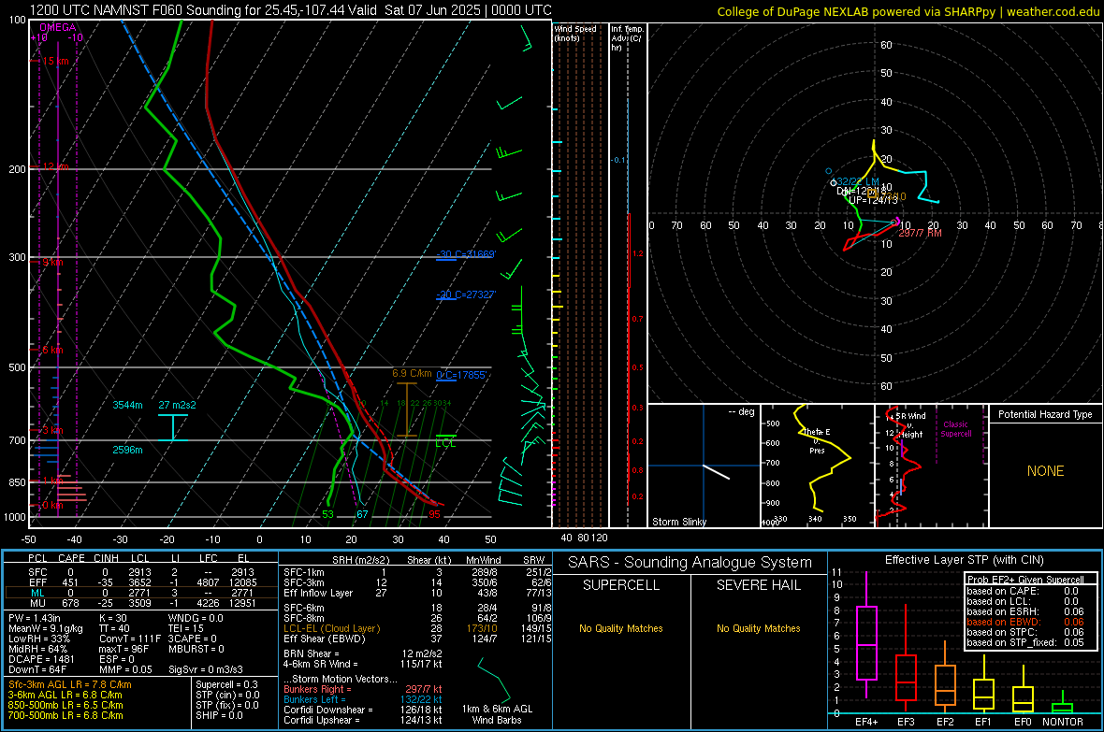Screen dimensions: 1104x732
Task: Select the MU parcel row
Action: [x=141, y=603]
